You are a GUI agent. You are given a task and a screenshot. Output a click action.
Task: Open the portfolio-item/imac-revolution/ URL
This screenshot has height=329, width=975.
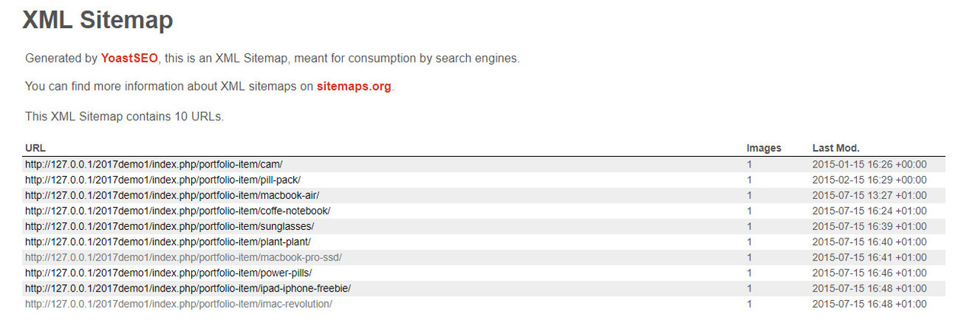point(178,304)
